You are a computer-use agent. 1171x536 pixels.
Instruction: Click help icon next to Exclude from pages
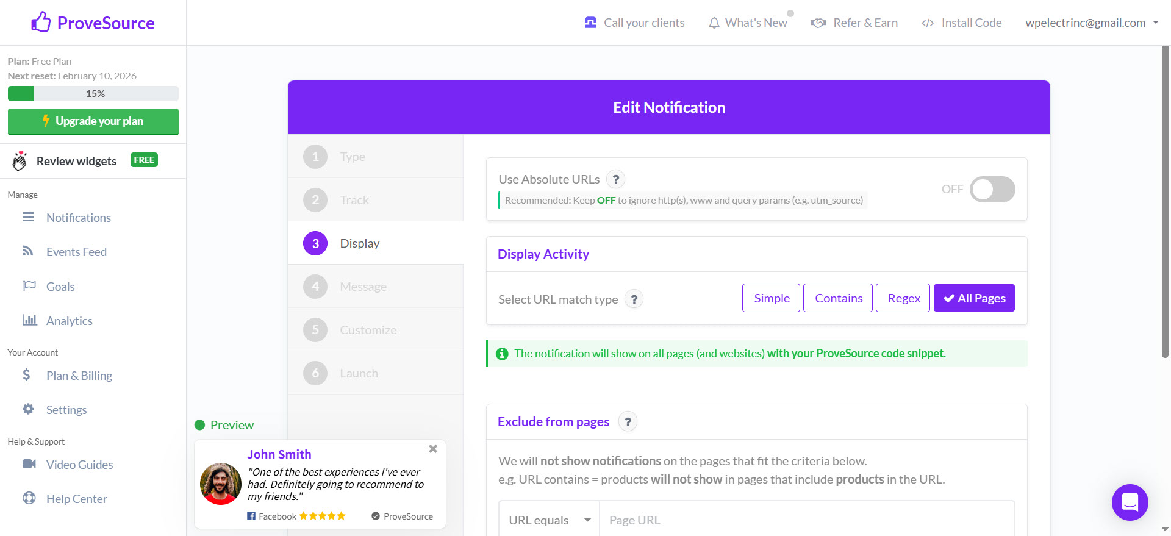tap(628, 421)
